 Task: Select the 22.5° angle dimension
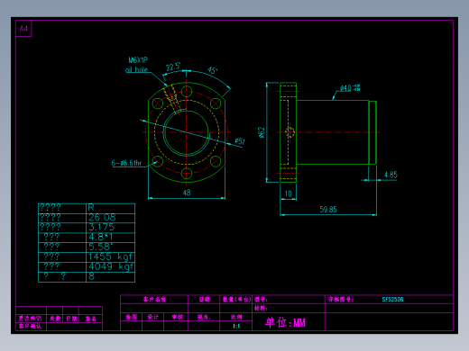click(x=173, y=67)
